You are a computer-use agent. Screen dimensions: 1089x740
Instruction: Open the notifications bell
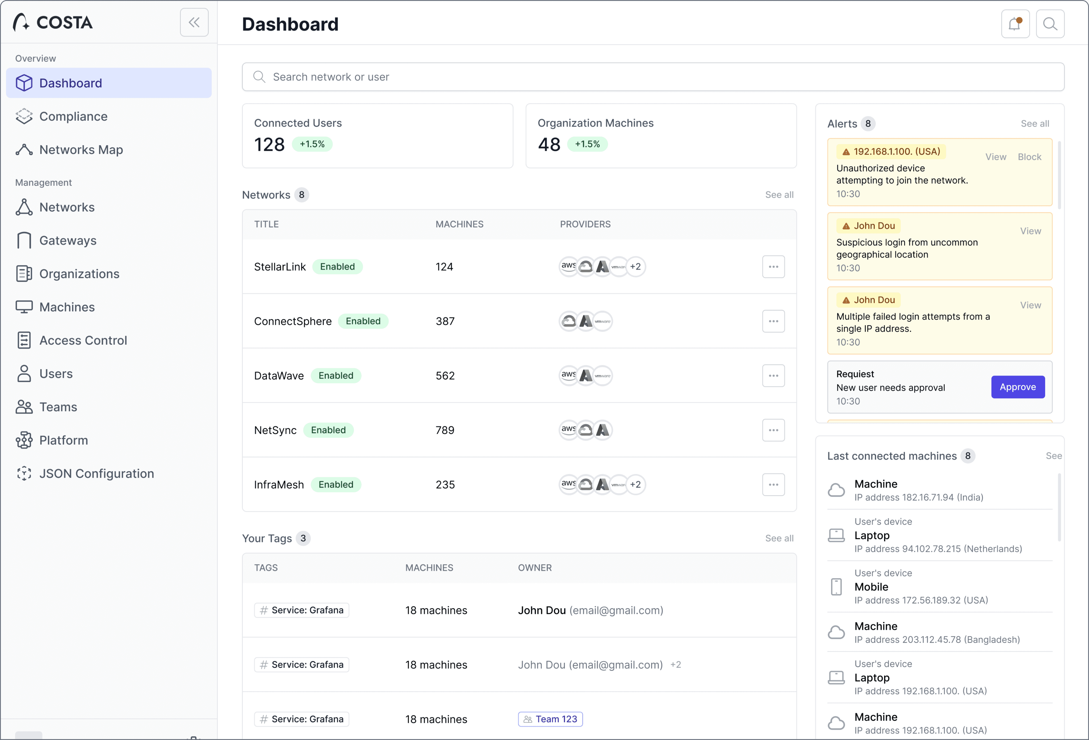tap(1015, 23)
